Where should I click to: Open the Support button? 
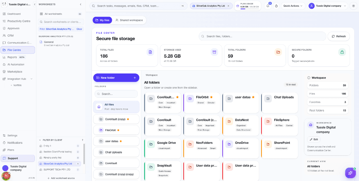pos(18,158)
